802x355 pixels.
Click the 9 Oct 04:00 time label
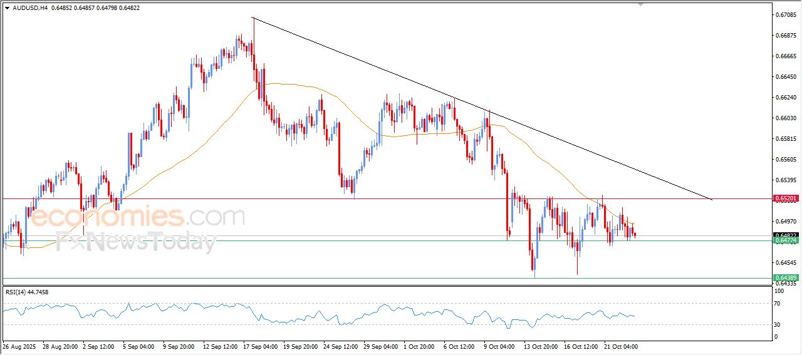tap(500, 346)
